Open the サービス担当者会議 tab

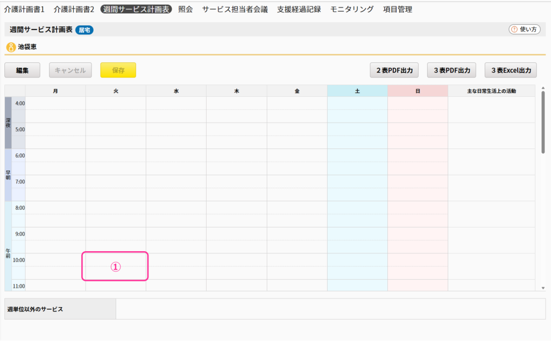coord(235,9)
